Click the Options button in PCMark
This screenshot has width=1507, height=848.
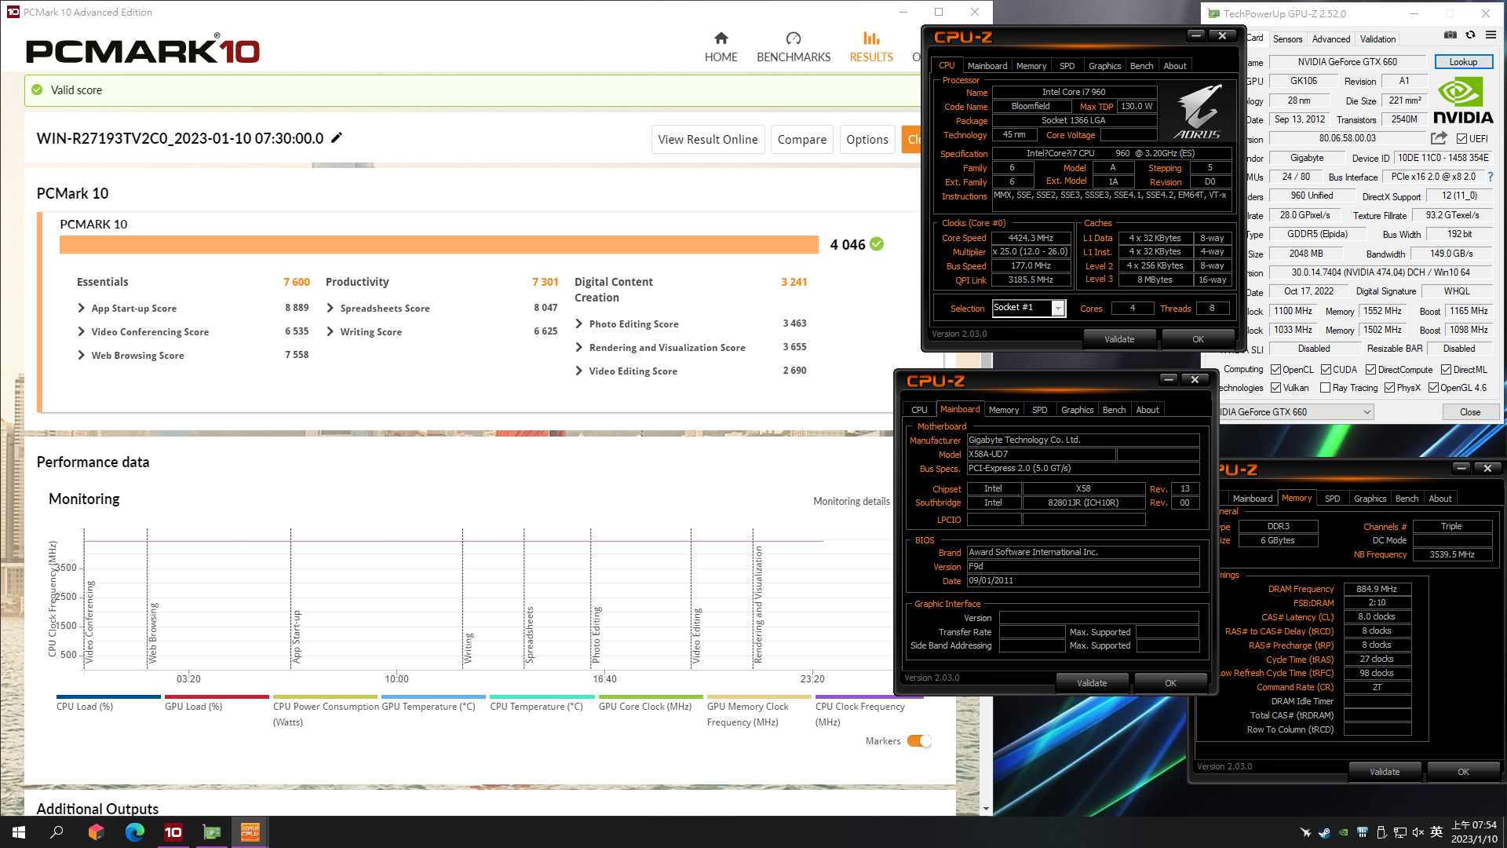pyautogui.click(x=867, y=139)
